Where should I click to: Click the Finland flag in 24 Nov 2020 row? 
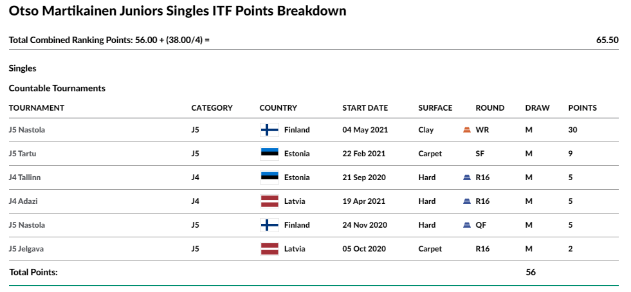(x=270, y=225)
